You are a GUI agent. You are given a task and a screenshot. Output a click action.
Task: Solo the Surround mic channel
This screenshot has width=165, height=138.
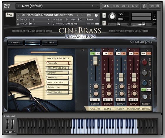tap(136, 100)
